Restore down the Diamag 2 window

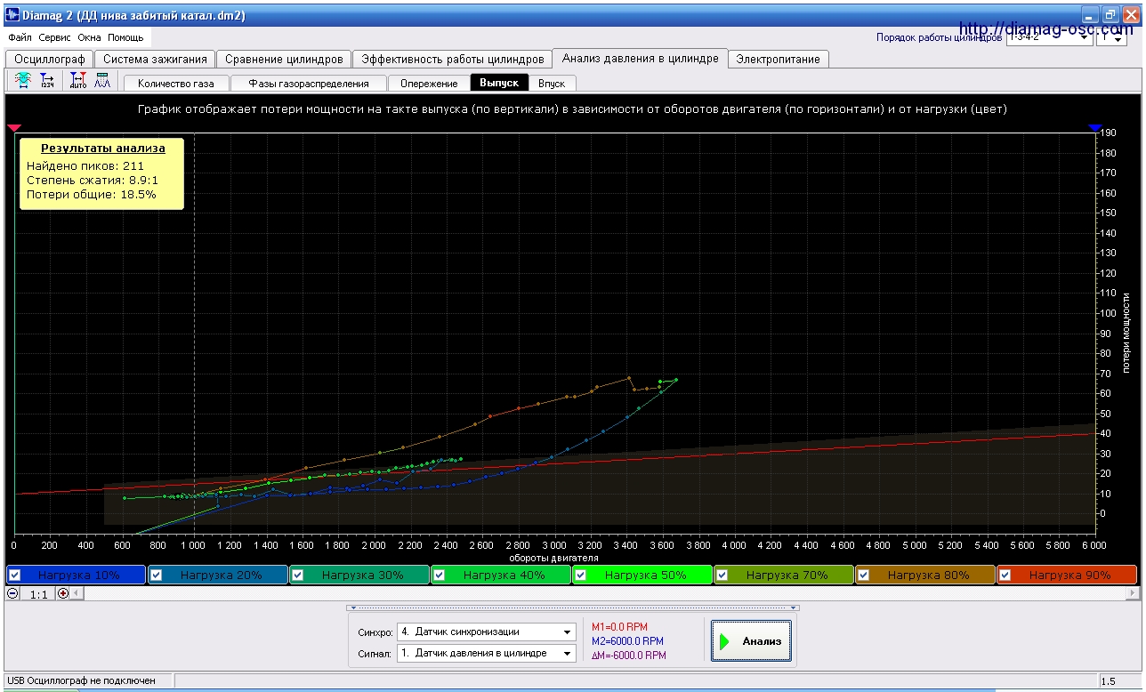pyautogui.click(x=1110, y=15)
